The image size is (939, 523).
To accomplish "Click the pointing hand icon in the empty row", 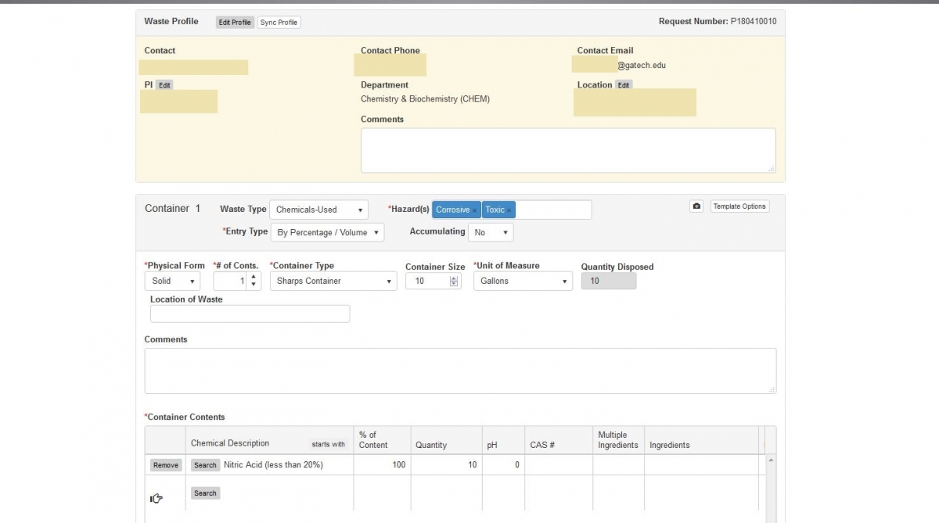I will coord(156,498).
